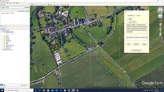164x92 pixels.
Task: Move selected place up arrow
Action: pos(23,85)
